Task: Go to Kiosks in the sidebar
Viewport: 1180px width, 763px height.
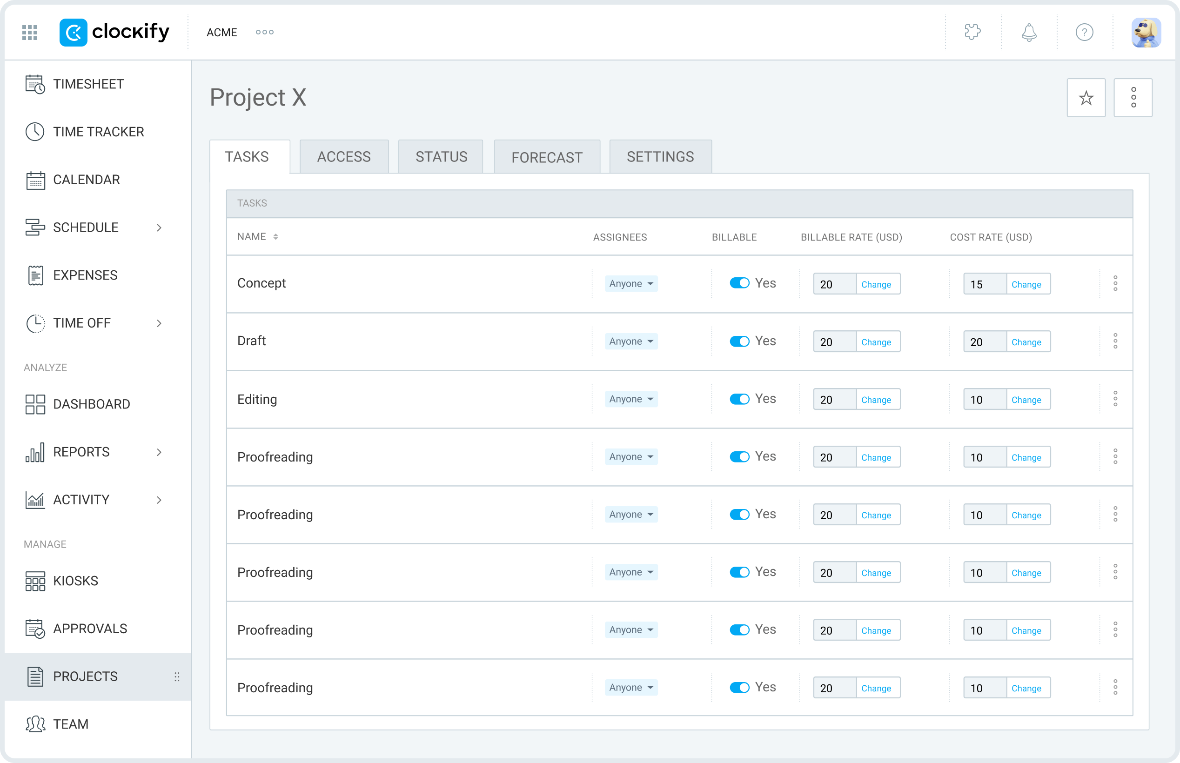Action: click(75, 581)
